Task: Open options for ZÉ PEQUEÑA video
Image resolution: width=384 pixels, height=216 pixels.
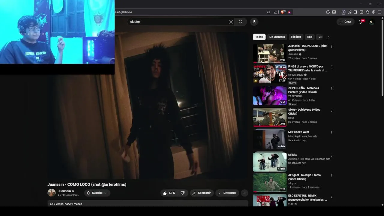Action: (x=331, y=88)
